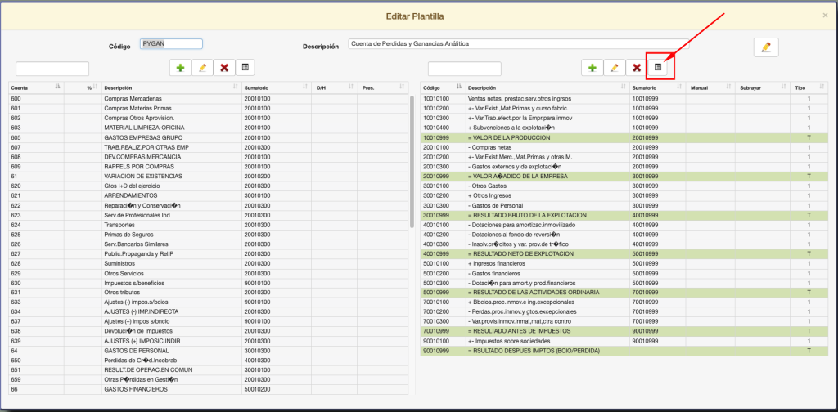Close the Editar Plantilla dialog
Image resolution: width=838 pixels, height=412 pixels.
point(825,16)
